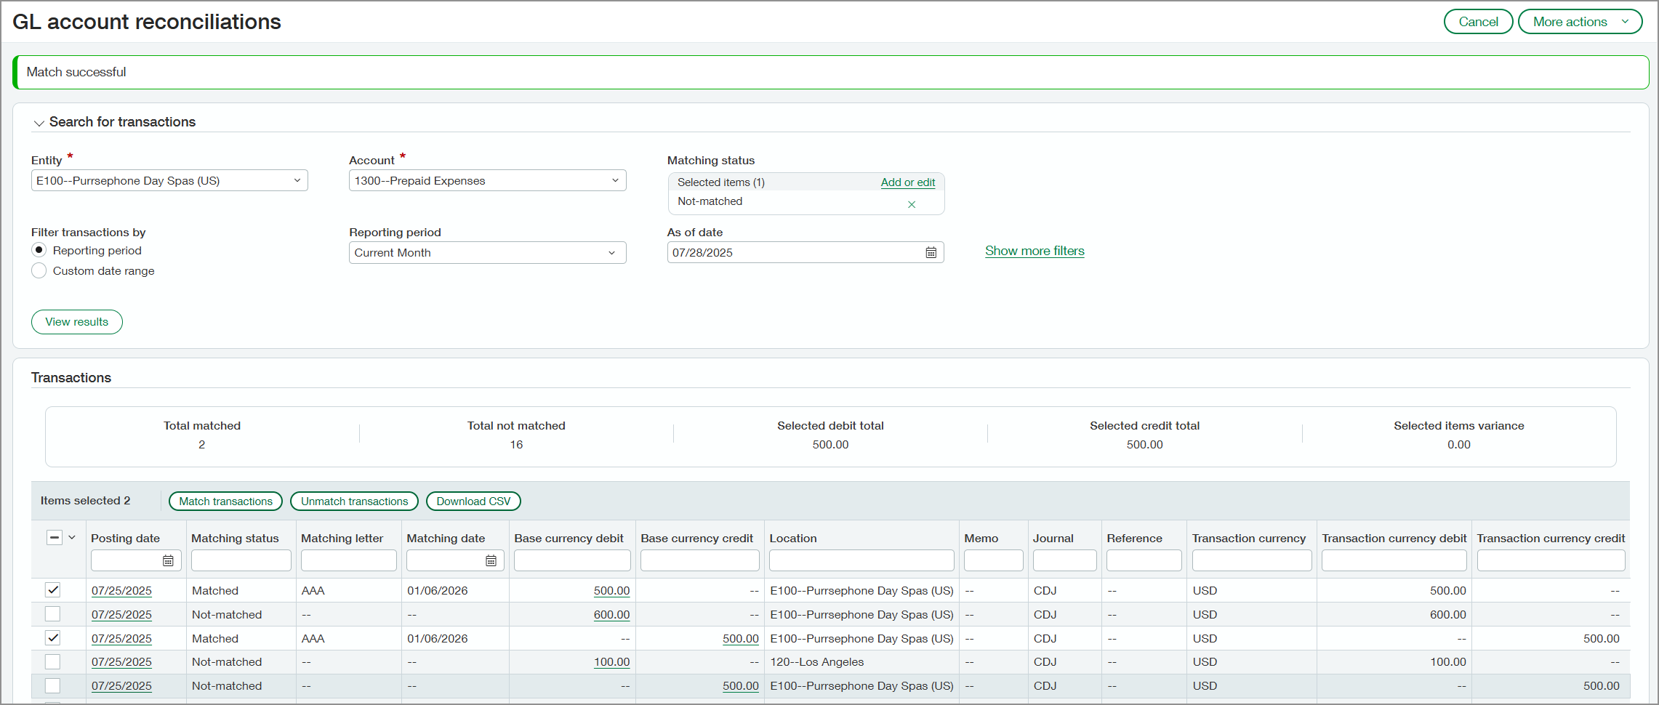This screenshot has height=705, width=1659.
Task: Select the Reporting period radio button
Action: [39, 249]
